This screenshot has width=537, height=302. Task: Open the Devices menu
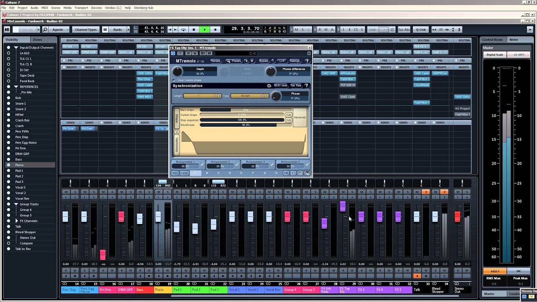(x=96, y=8)
